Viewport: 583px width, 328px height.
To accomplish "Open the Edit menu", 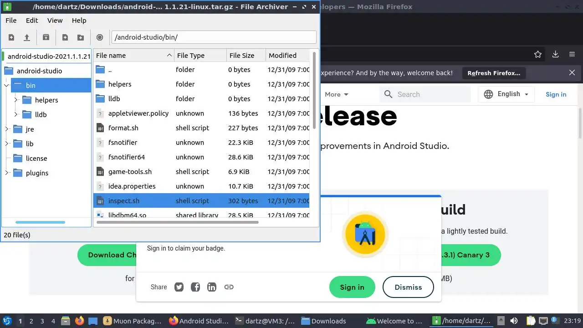I will pos(32,20).
